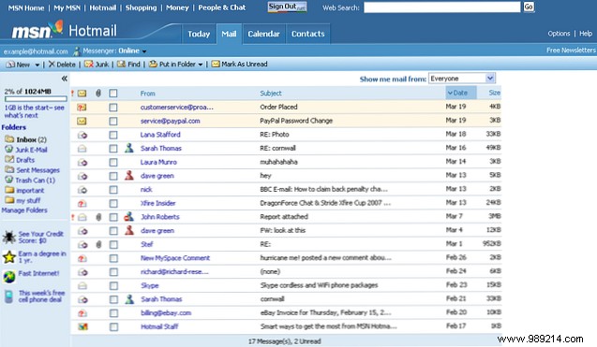Click the Put in Folder icon
Image resolution: width=597 pixels, height=347 pixels.
pyautogui.click(x=153, y=64)
